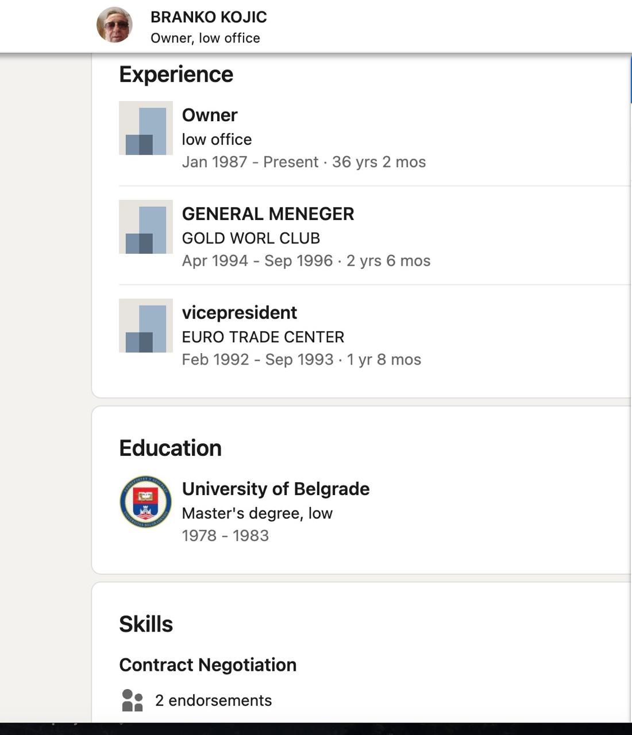Click the Skills section heading
632x735 pixels.
click(146, 624)
